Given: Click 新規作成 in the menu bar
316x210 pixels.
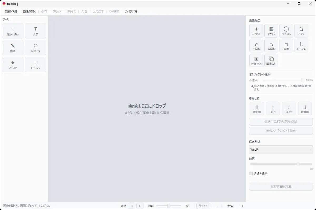Looking at the screenshot, I should tap(11, 12).
